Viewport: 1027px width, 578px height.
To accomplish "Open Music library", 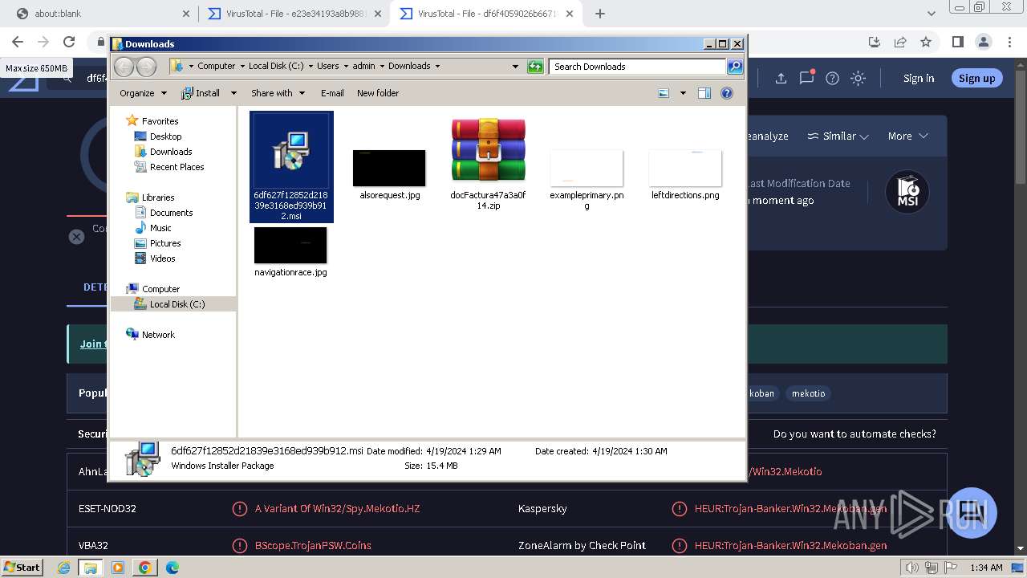I will 160,228.
